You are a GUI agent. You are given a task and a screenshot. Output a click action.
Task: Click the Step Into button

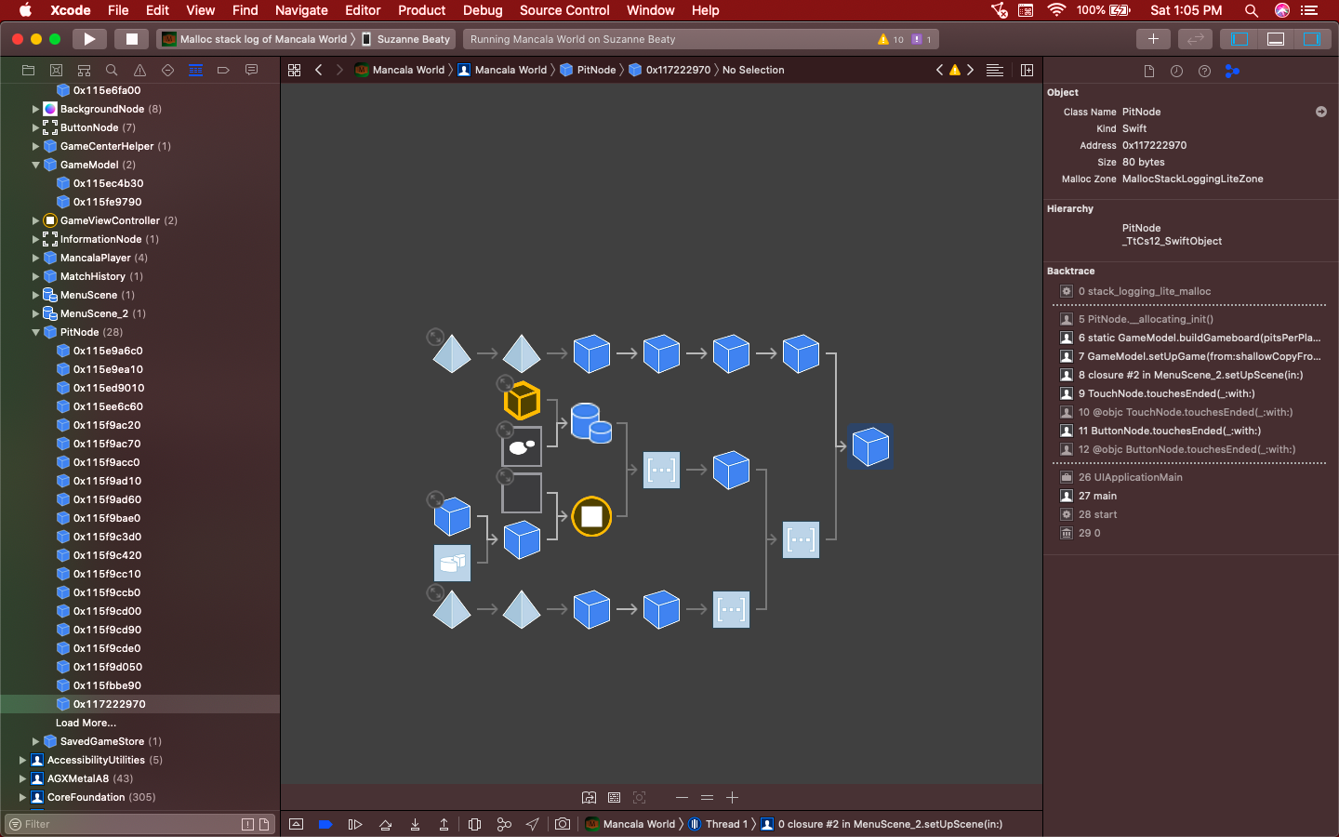point(415,824)
